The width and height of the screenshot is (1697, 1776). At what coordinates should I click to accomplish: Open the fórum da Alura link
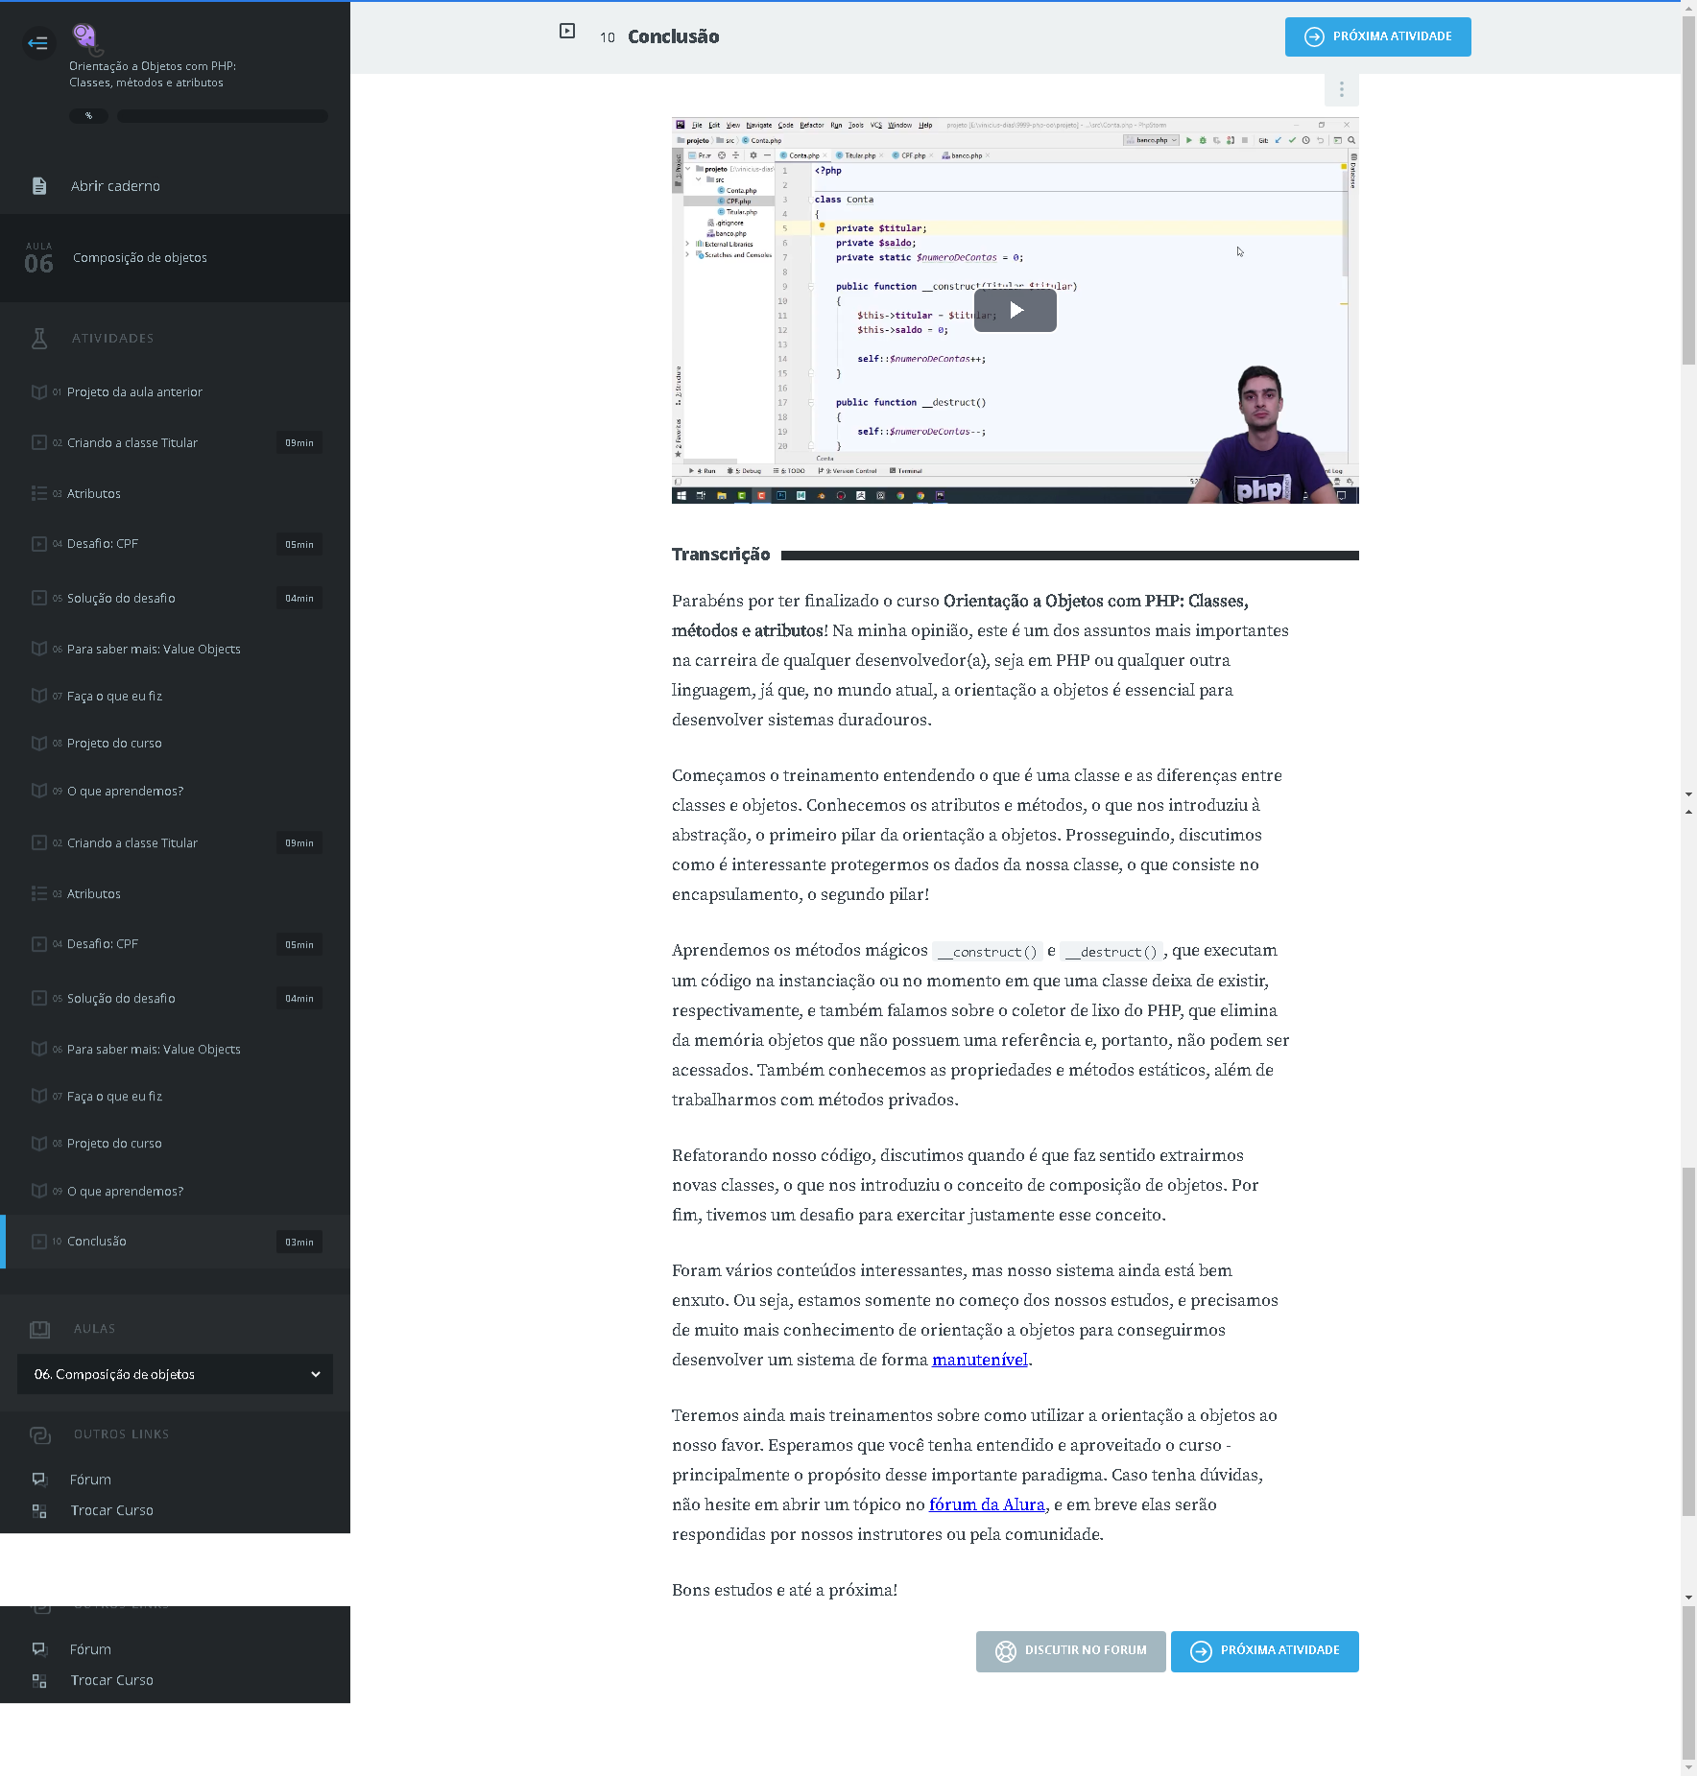pyautogui.click(x=987, y=1504)
